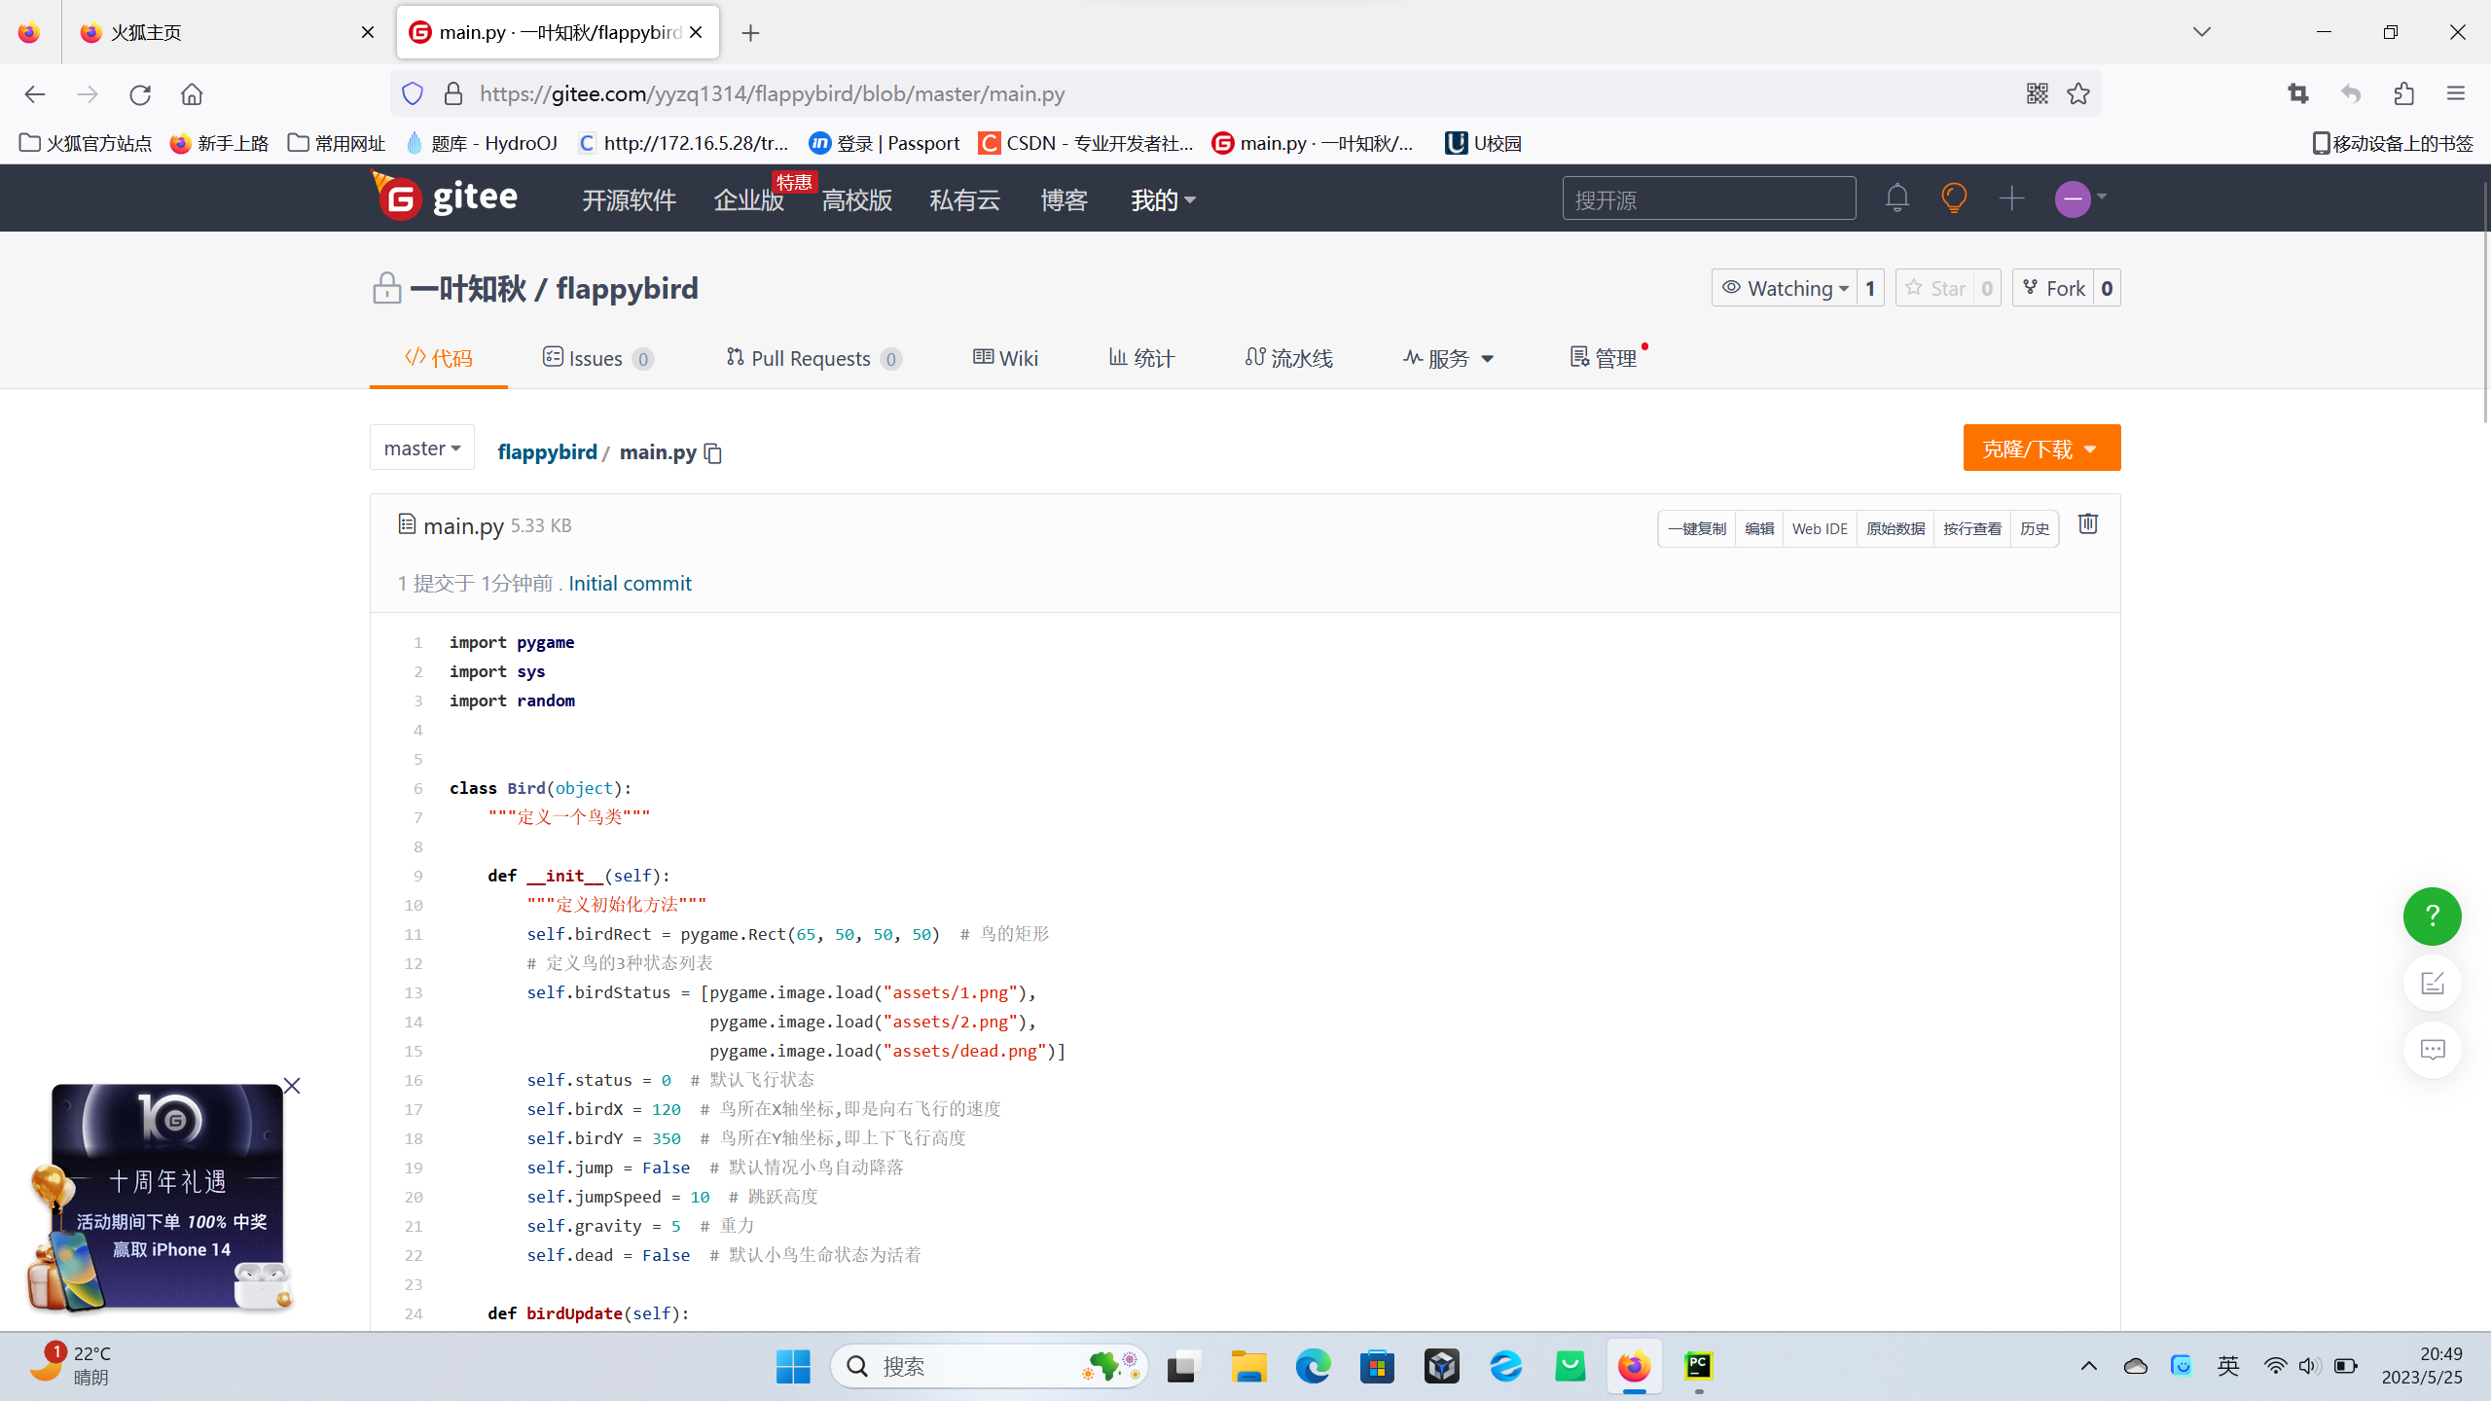Fork the flappybird repository
The height and width of the screenshot is (1401, 2491).
click(2053, 288)
